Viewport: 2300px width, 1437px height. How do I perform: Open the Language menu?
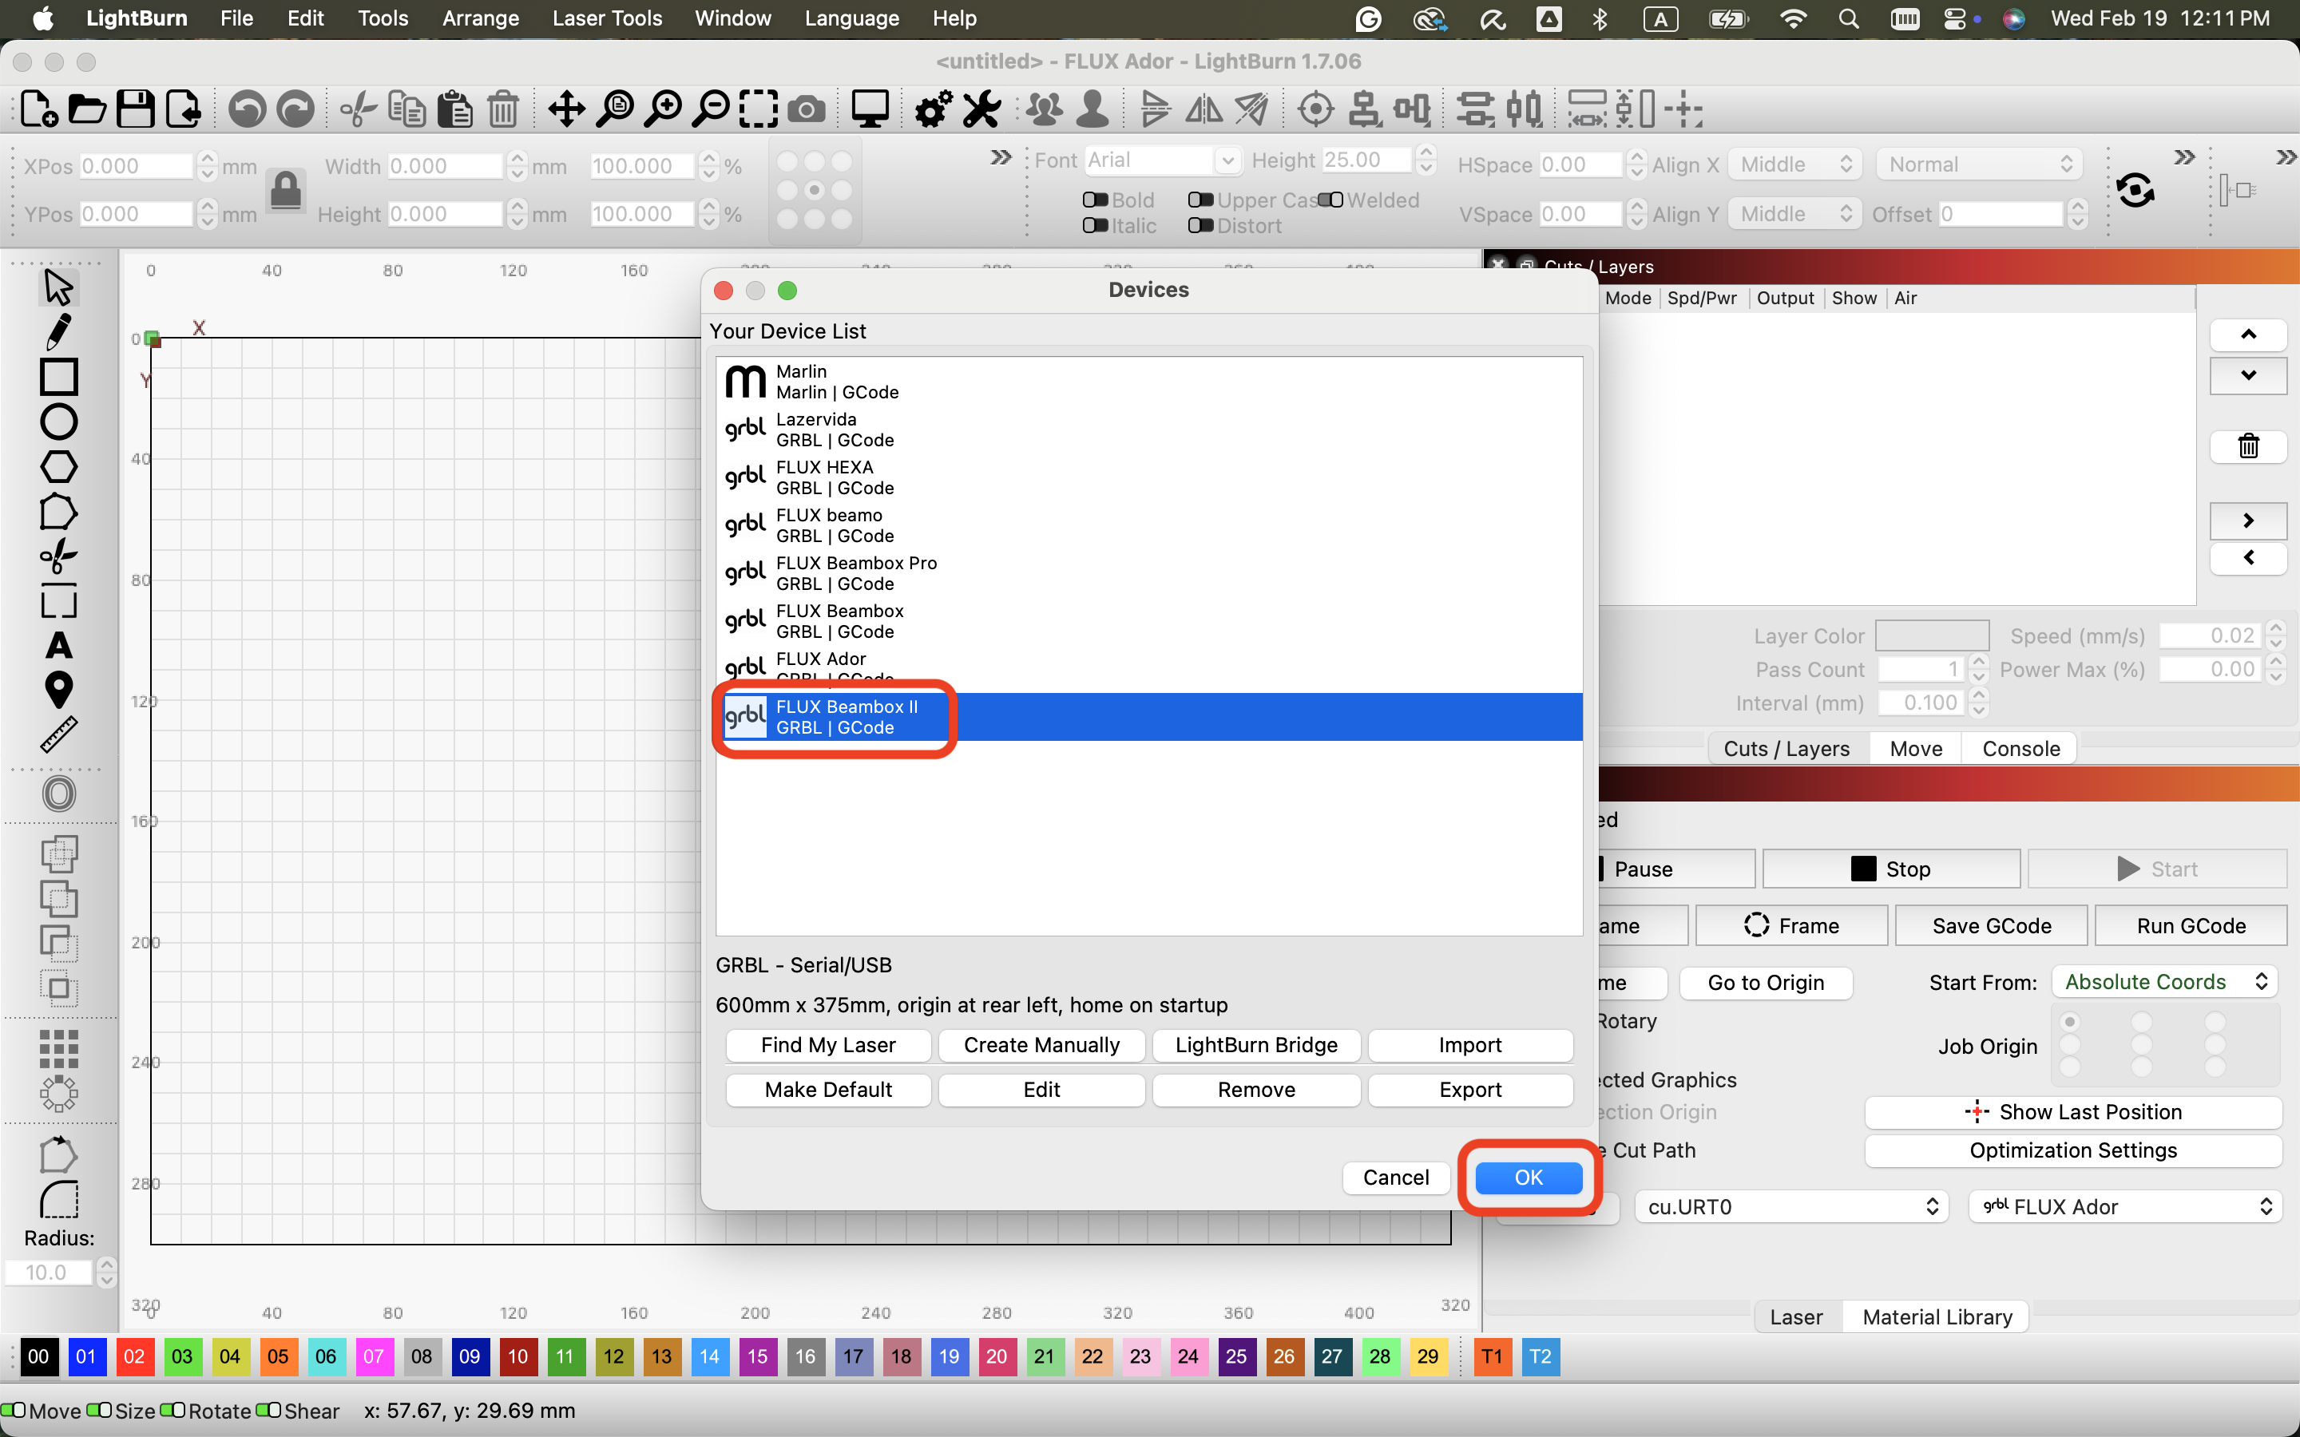tap(851, 18)
